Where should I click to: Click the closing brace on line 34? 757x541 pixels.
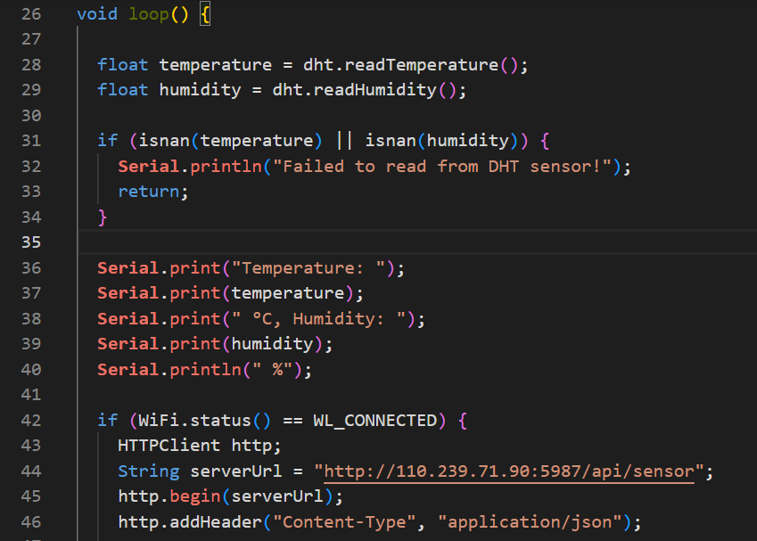tap(103, 217)
